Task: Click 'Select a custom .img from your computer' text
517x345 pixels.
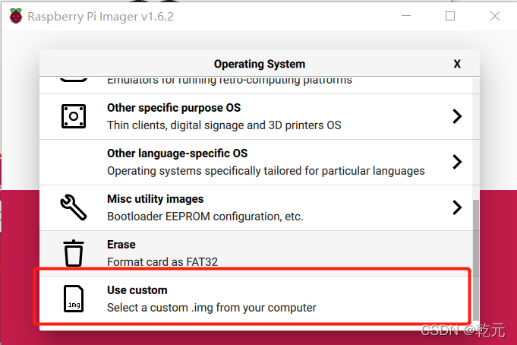Action: (x=212, y=308)
